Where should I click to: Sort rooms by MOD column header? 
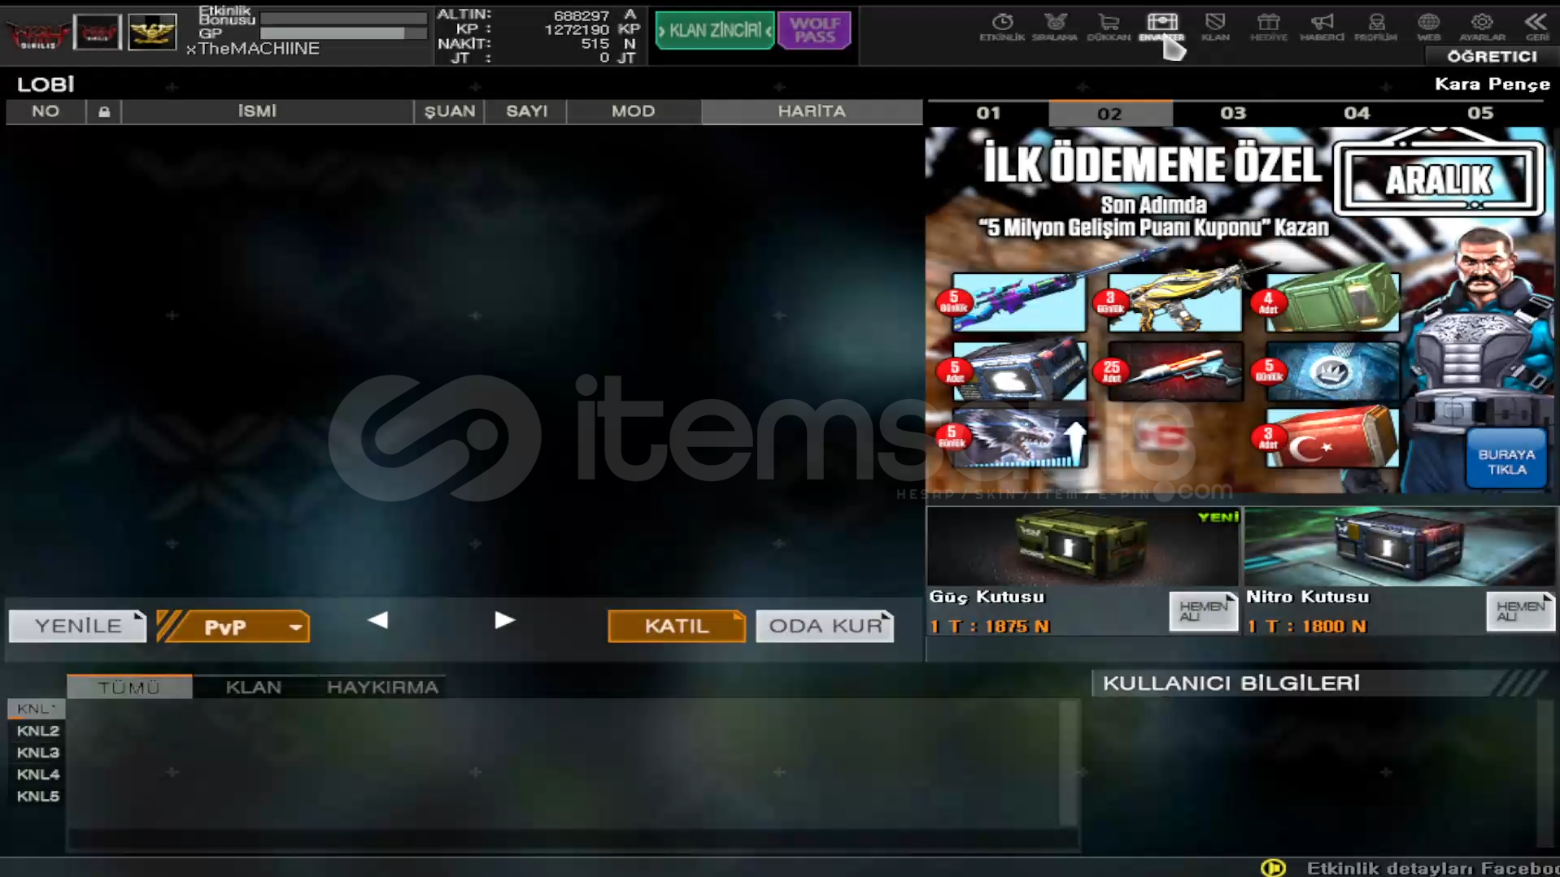(x=634, y=111)
